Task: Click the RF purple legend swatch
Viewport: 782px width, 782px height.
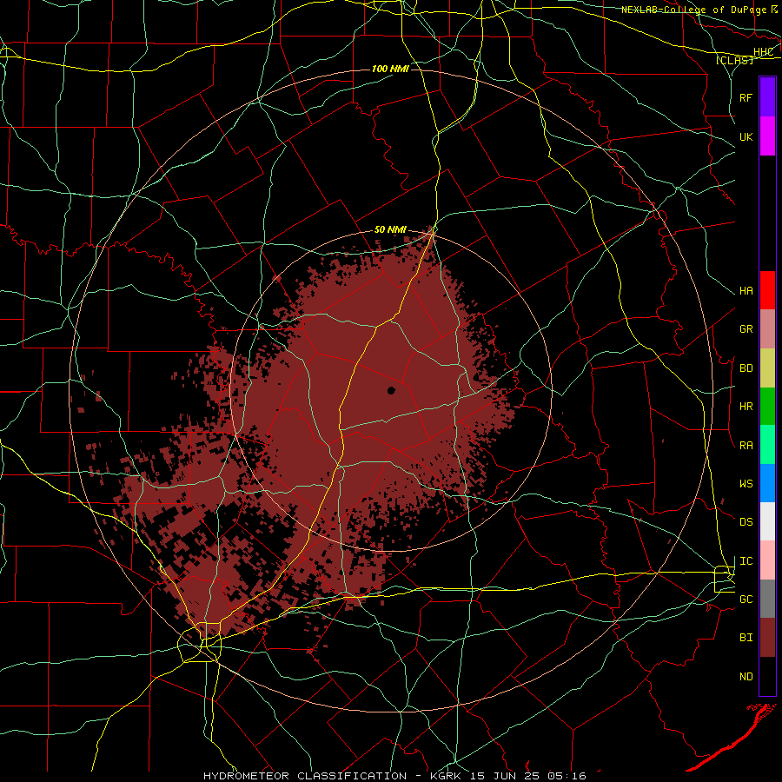Action: tap(767, 97)
